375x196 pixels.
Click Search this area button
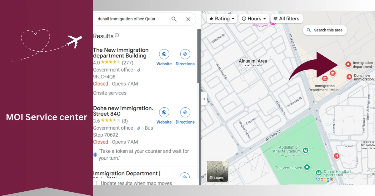point(325,30)
